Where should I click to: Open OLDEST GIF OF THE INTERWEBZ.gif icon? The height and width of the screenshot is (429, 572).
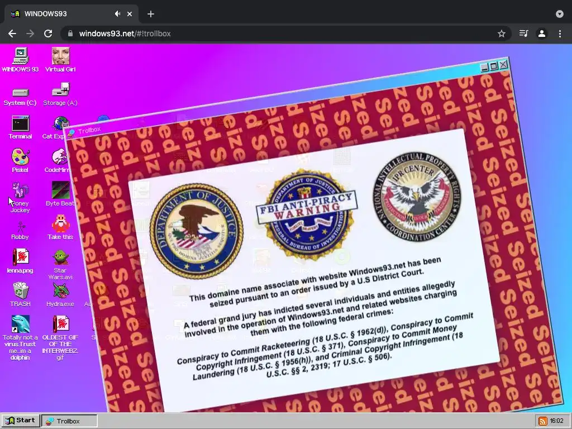click(60, 338)
